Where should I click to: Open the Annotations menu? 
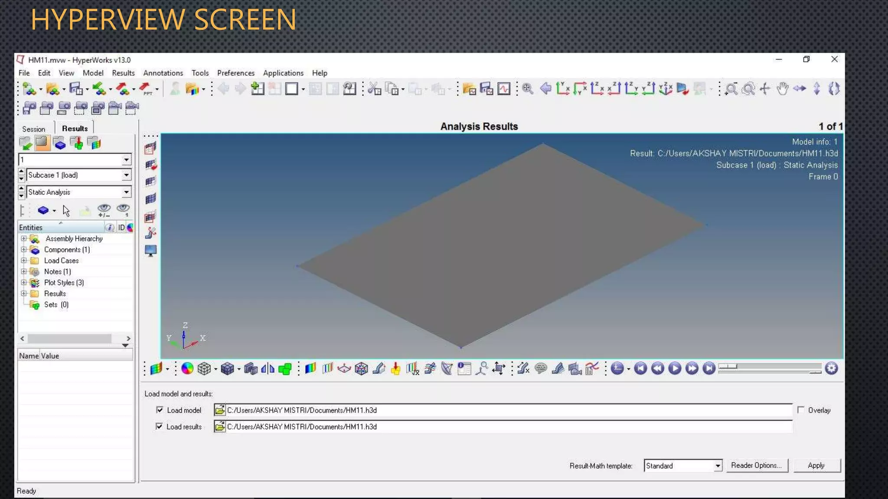click(x=163, y=73)
